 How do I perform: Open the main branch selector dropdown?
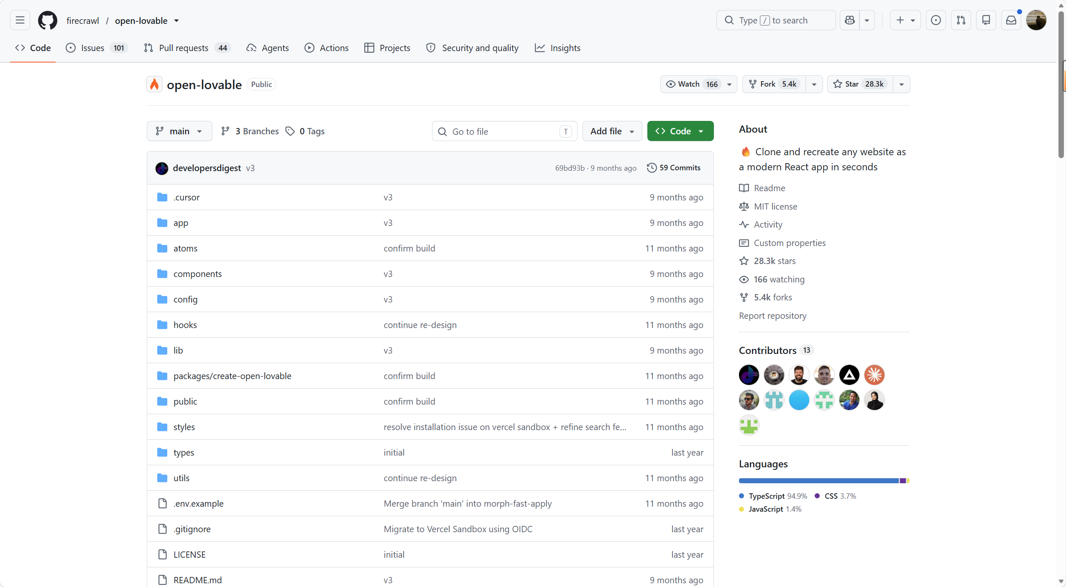179,131
